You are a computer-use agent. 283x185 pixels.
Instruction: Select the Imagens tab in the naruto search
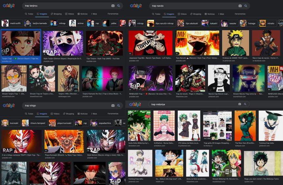click(169, 14)
